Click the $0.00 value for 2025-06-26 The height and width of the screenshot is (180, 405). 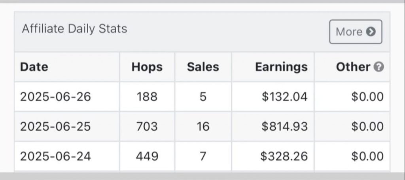[367, 97]
